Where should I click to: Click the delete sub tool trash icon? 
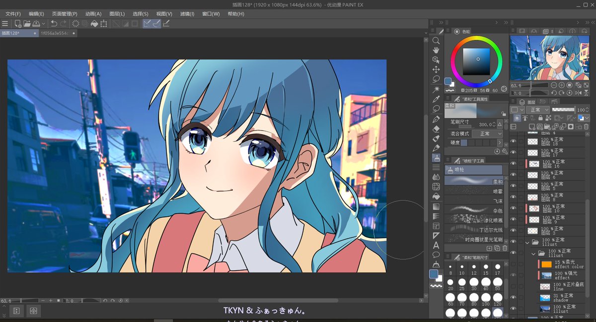[505, 248]
